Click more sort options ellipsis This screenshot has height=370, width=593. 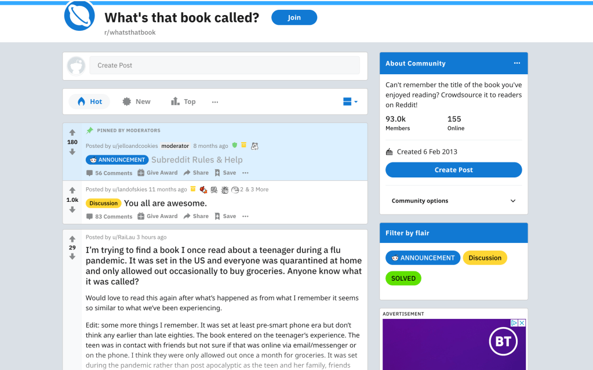[x=215, y=101]
